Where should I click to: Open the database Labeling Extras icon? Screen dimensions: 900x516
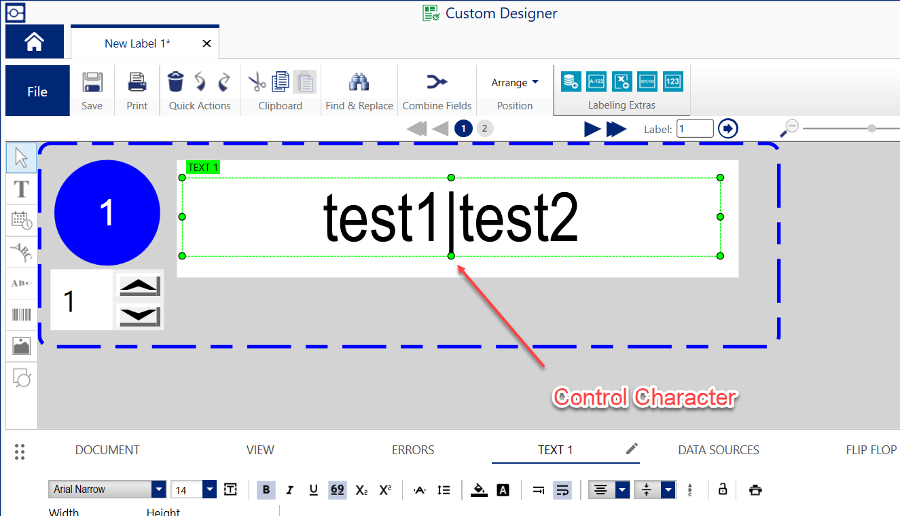coord(571,81)
